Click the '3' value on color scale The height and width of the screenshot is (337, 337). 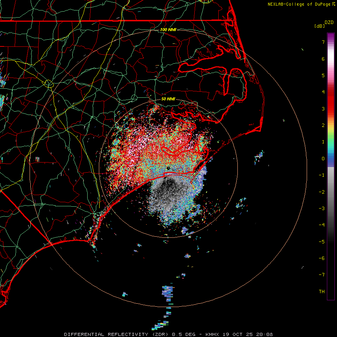point(323,109)
